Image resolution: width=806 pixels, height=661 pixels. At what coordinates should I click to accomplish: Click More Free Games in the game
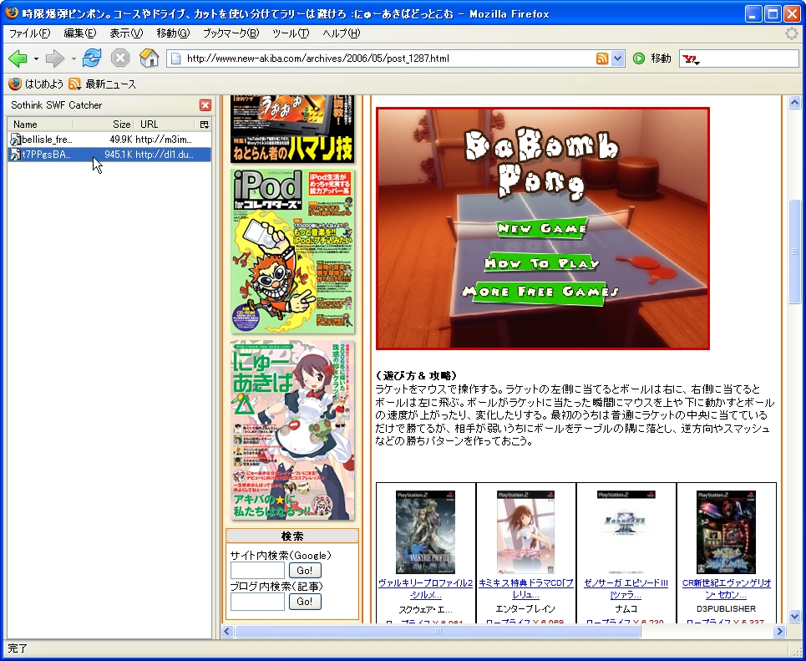pos(540,292)
